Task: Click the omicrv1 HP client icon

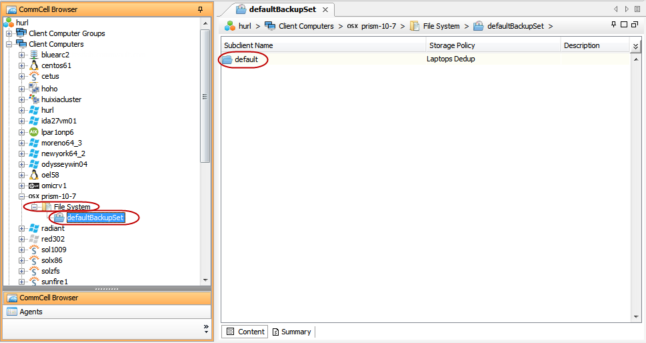Action: coord(35,186)
